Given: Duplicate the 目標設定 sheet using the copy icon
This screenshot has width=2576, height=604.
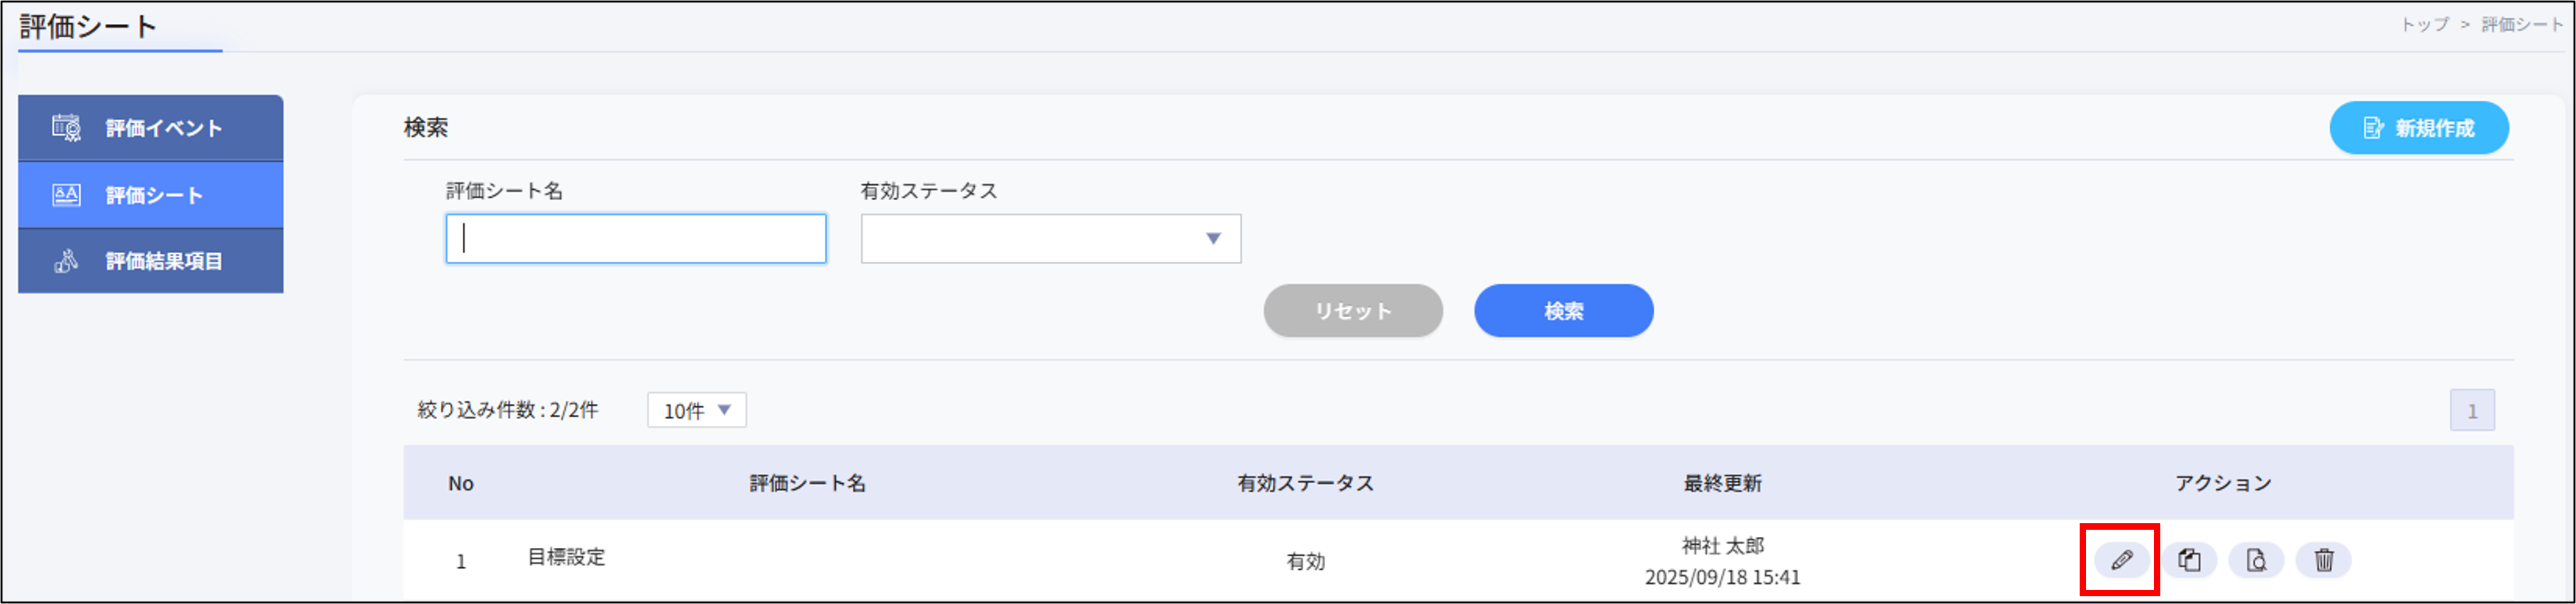Looking at the screenshot, I should click(2190, 560).
